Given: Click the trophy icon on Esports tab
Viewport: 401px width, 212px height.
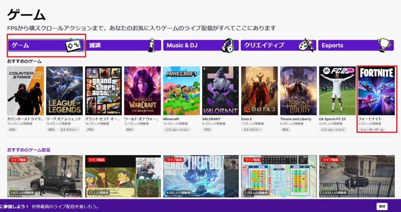Looking at the screenshot, I should 384,45.
